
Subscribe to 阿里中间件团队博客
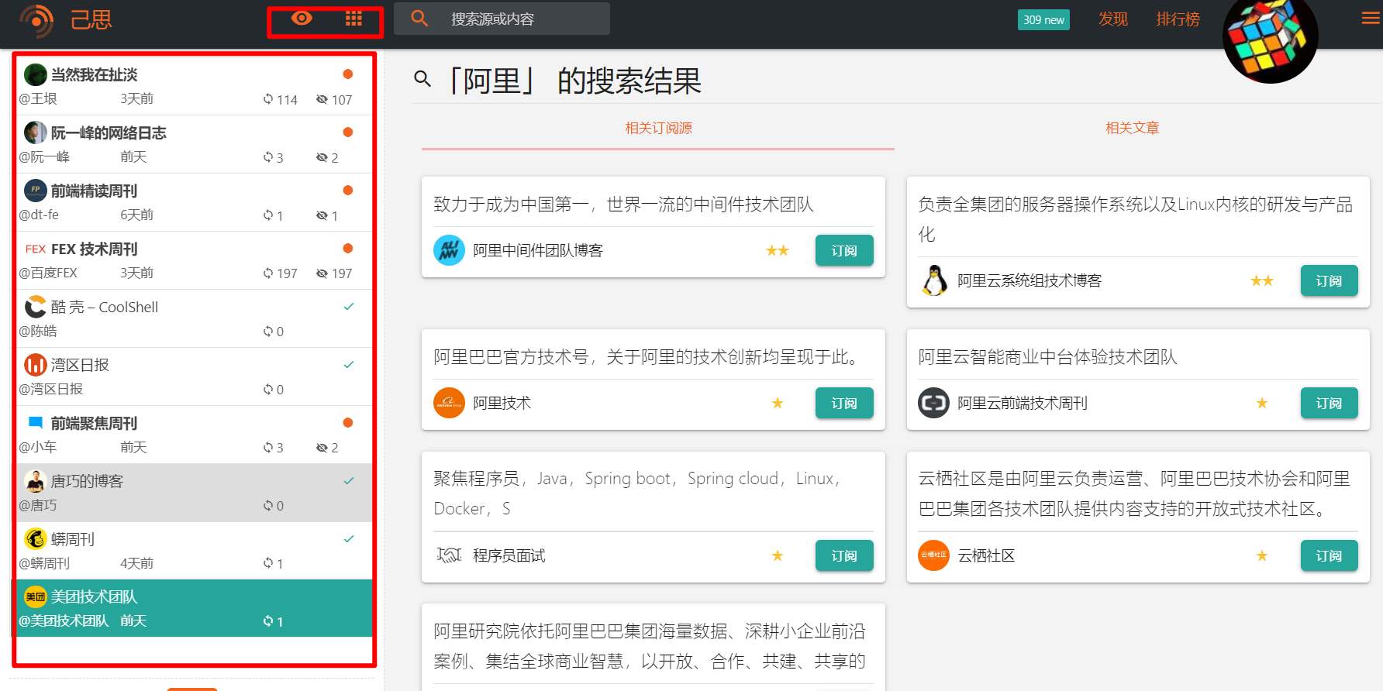pyautogui.click(x=844, y=250)
